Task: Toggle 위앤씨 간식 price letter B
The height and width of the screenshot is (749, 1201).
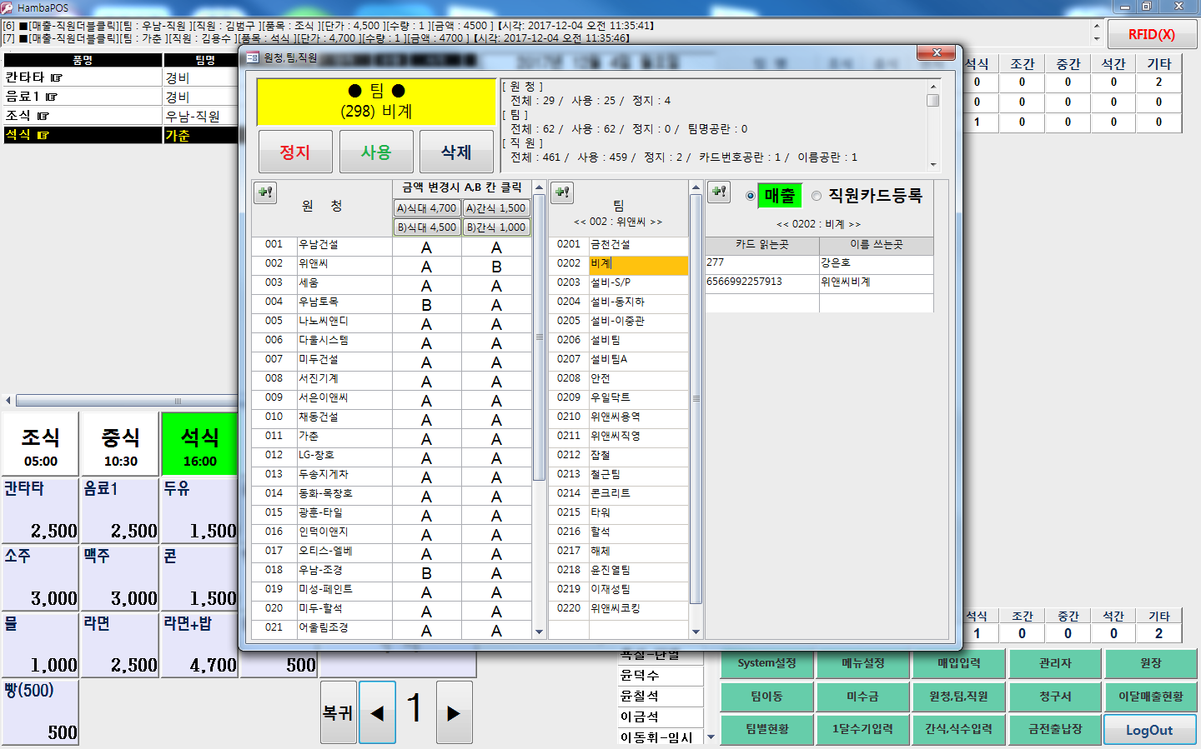Action: (x=496, y=267)
